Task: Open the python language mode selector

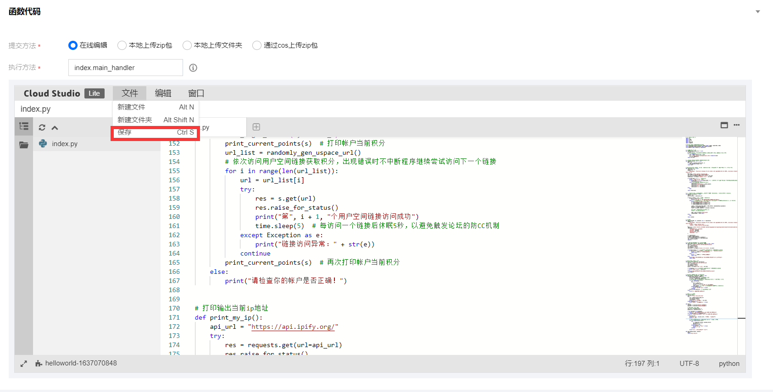Action: [x=729, y=364]
